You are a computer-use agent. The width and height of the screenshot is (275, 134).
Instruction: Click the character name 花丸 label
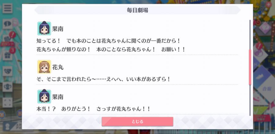(58, 67)
